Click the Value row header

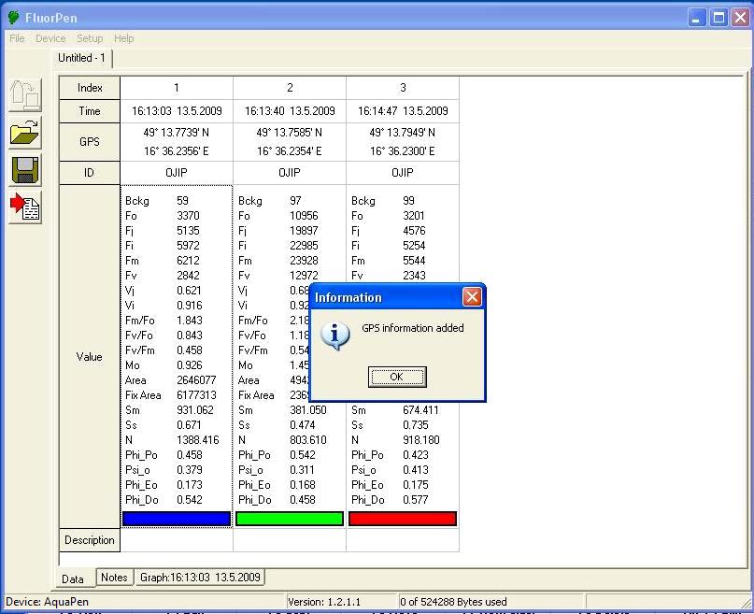pos(90,356)
